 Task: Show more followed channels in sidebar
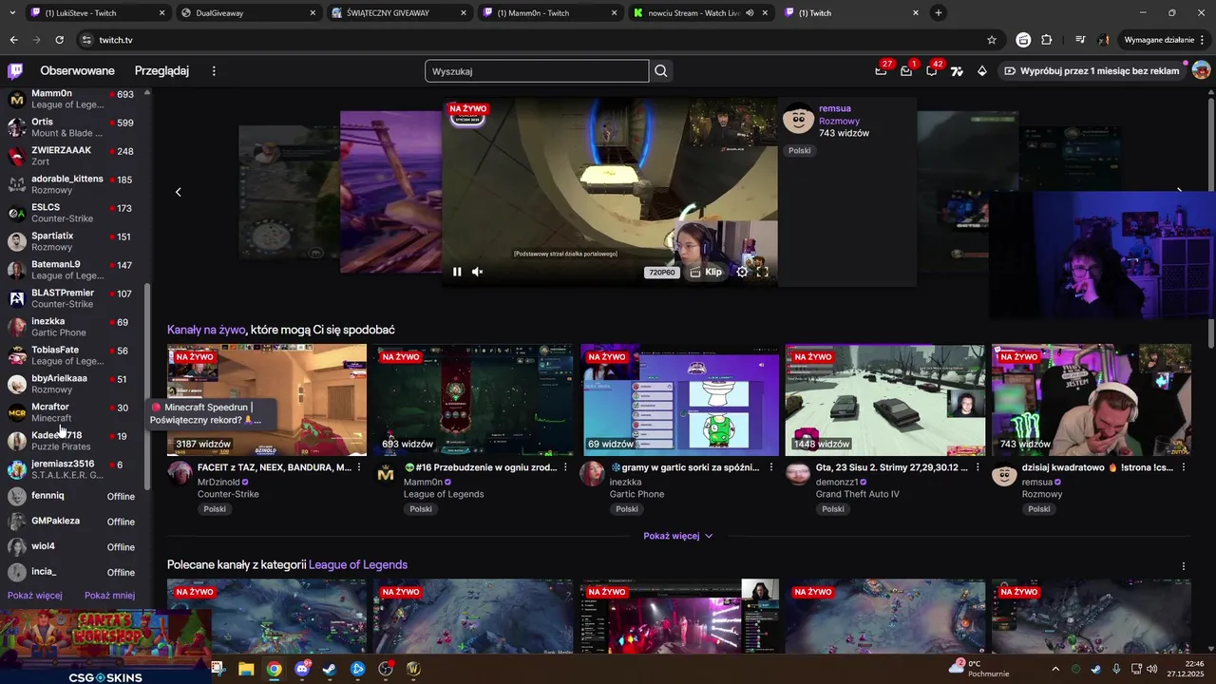tap(35, 596)
